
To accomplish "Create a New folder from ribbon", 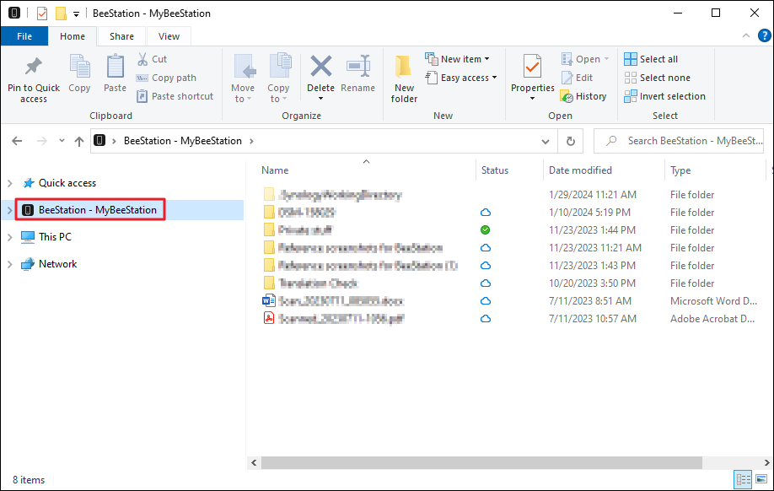I will [404, 78].
